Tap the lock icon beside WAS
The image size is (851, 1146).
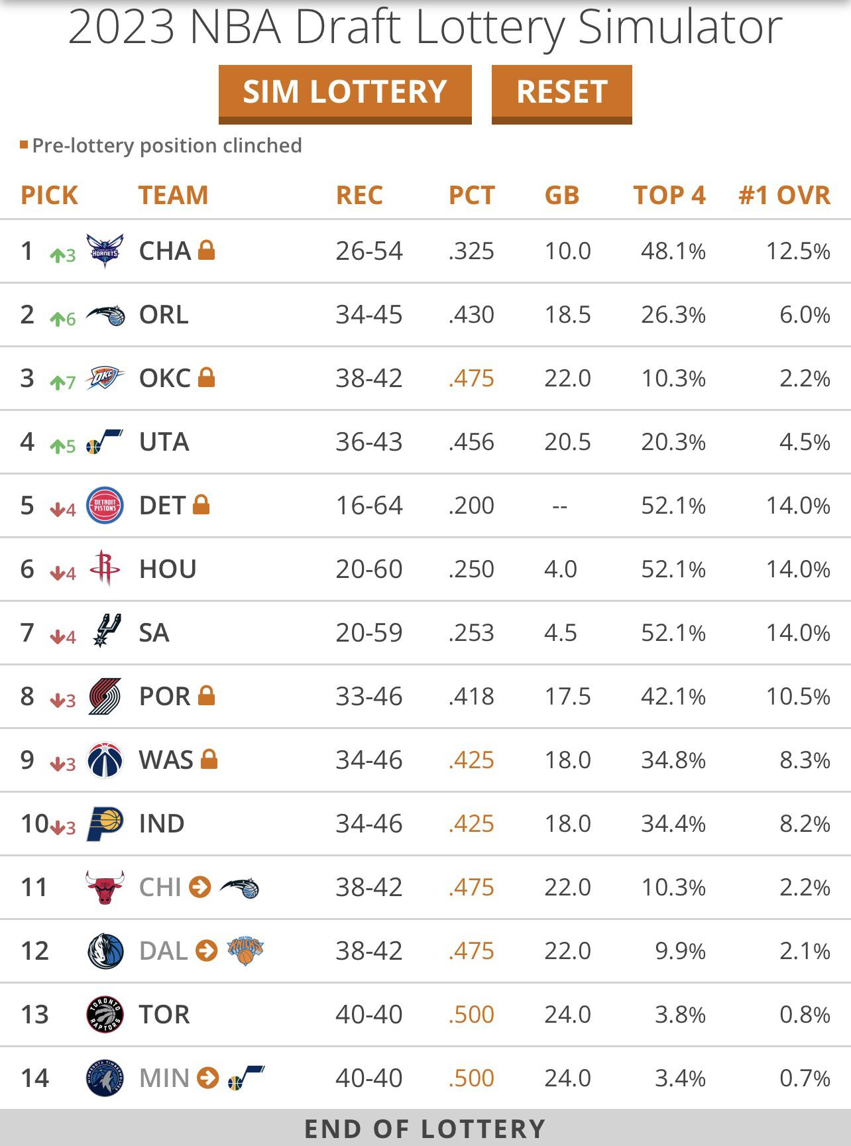(x=209, y=759)
